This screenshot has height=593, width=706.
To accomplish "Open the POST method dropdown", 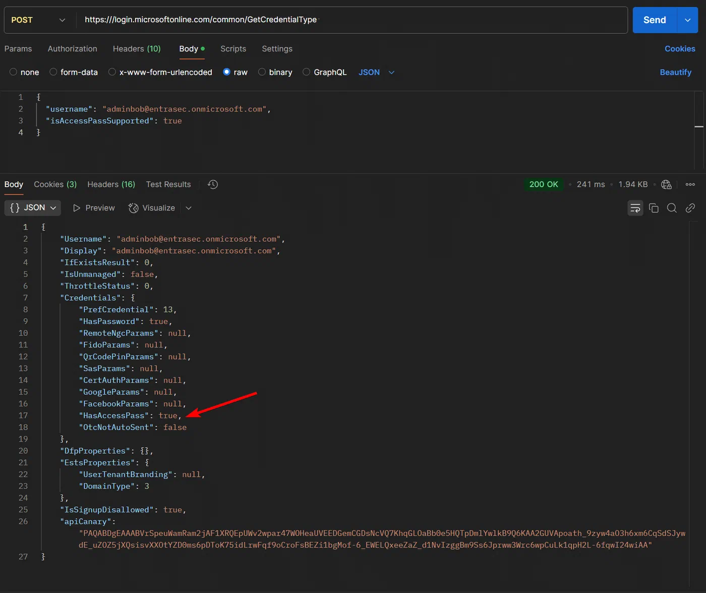I will coord(38,20).
